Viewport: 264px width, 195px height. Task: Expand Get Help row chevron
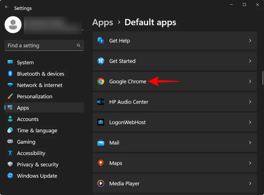click(250, 41)
